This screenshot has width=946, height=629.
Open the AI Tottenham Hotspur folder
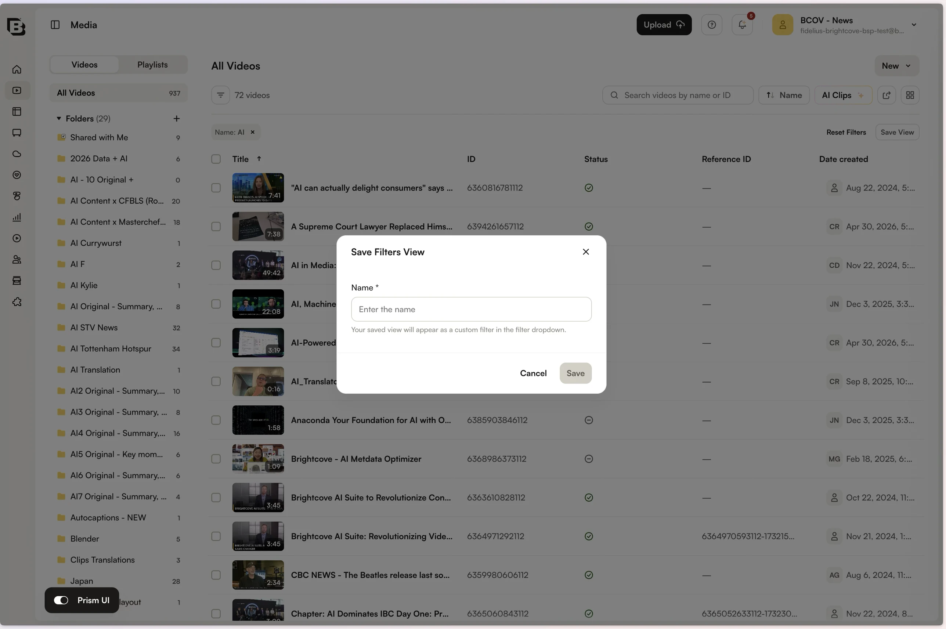[x=118, y=348]
